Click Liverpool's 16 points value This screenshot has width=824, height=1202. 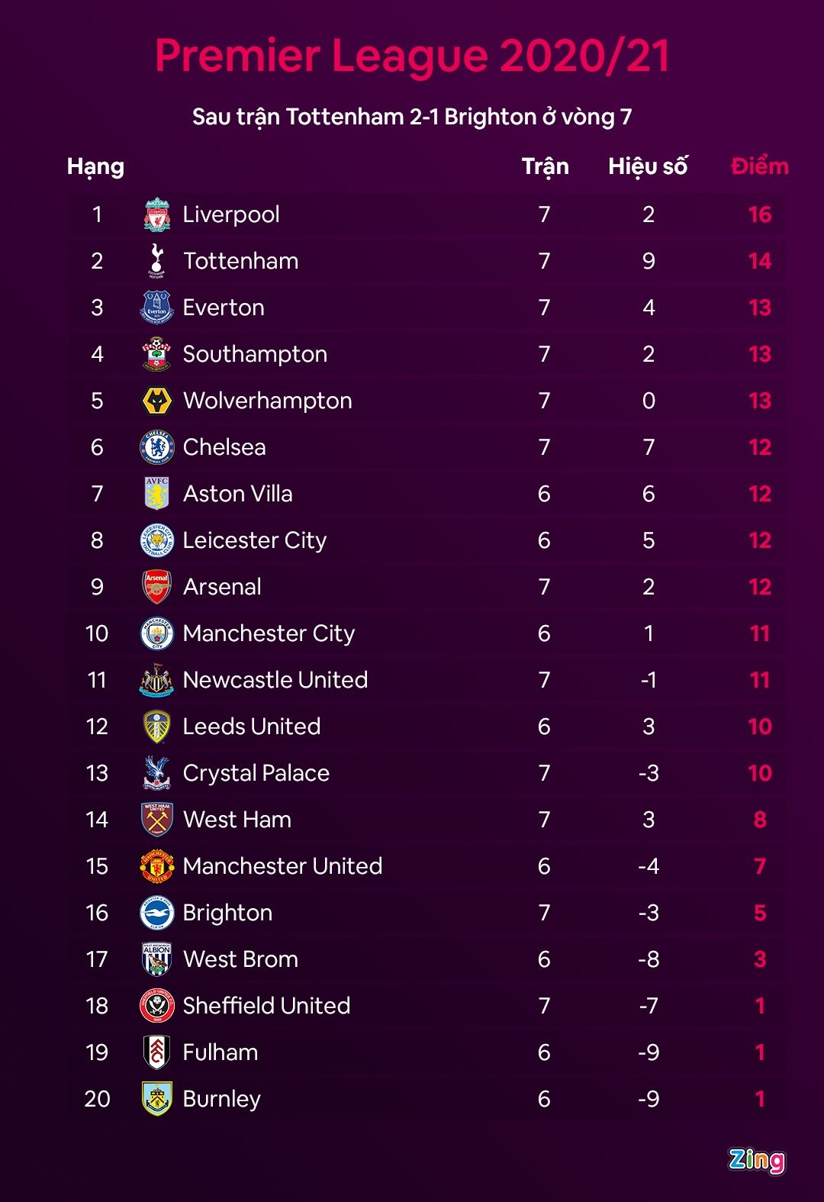760,214
